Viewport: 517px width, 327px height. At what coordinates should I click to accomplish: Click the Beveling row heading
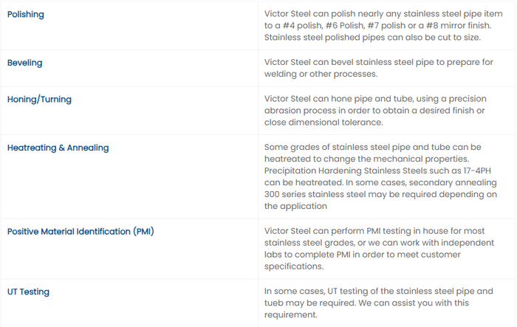pyautogui.click(x=24, y=63)
